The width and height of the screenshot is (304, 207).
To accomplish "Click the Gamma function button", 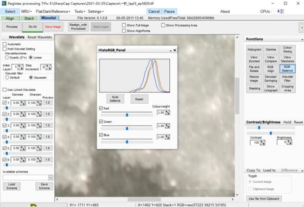I will tap(271, 49).
